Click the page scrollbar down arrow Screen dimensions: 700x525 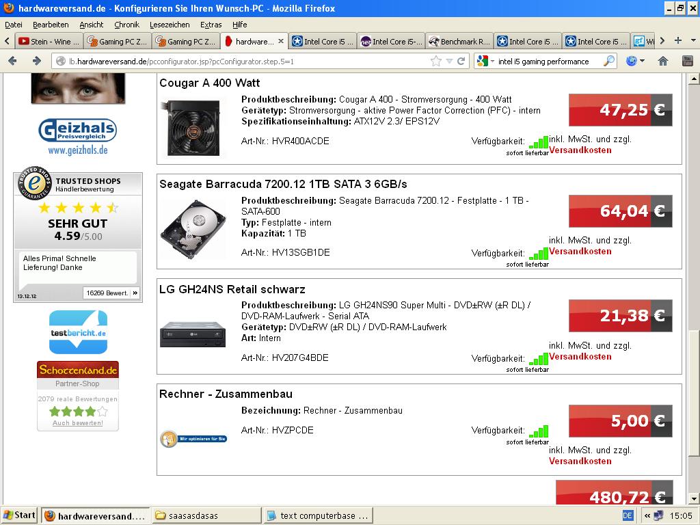tap(693, 498)
